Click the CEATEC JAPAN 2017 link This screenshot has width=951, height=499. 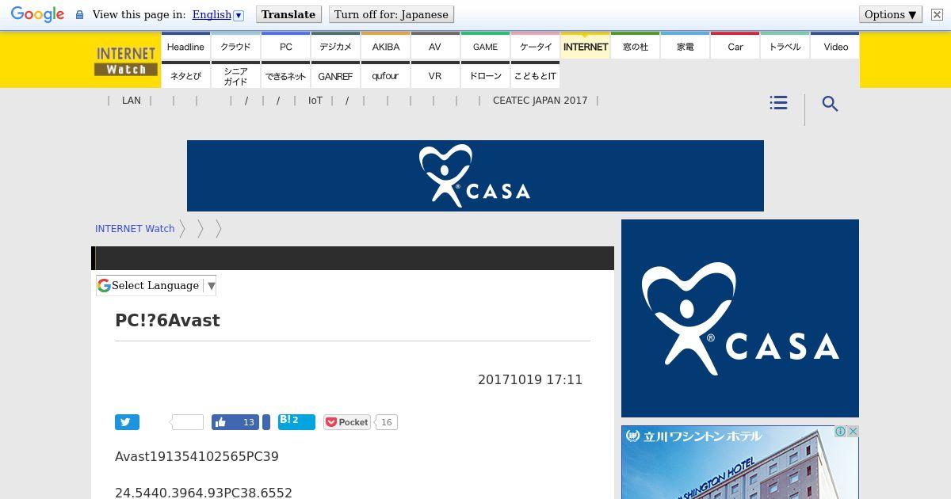point(540,101)
